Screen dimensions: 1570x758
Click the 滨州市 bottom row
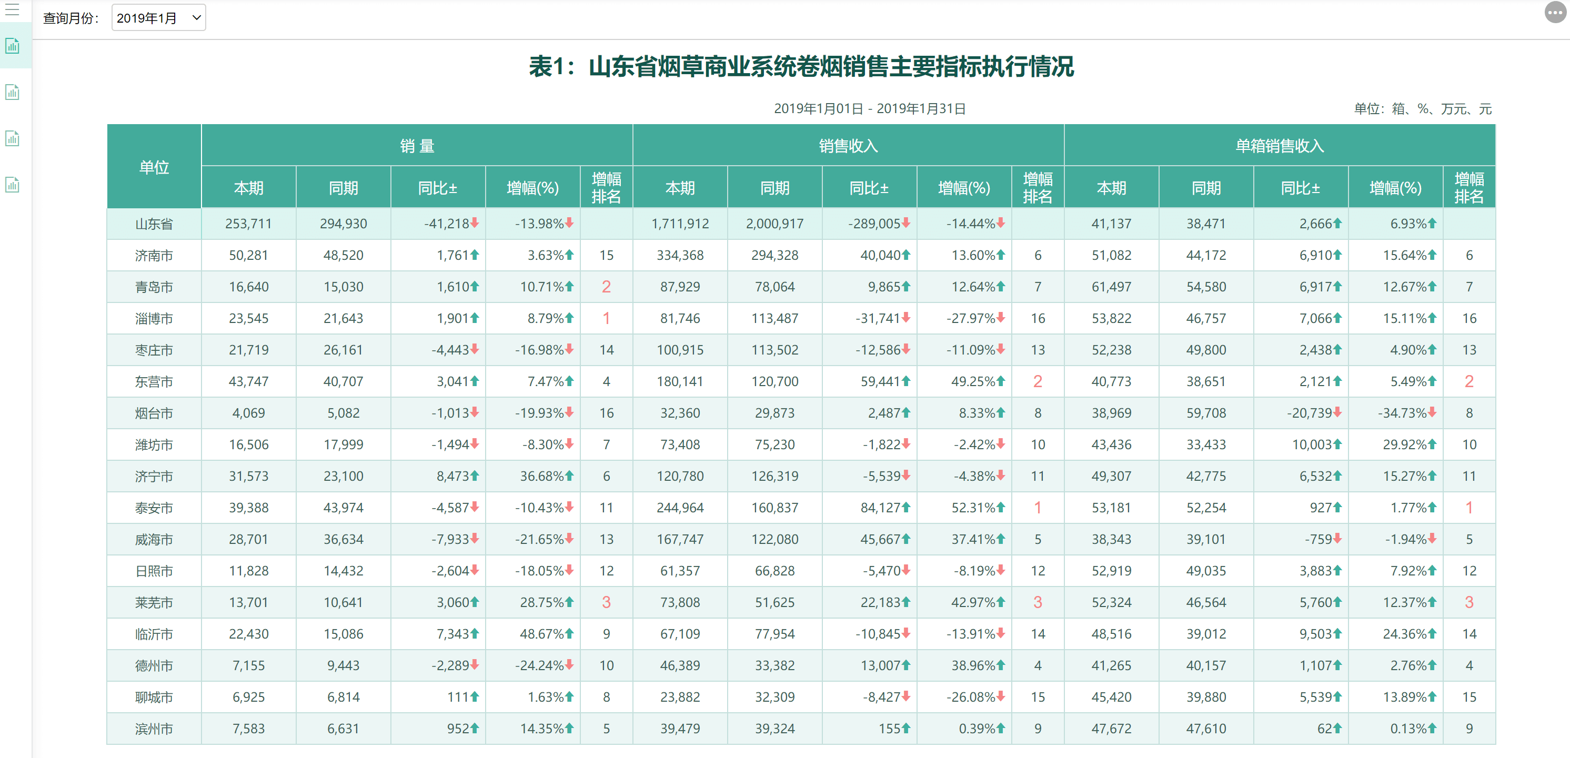pos(154,729)
